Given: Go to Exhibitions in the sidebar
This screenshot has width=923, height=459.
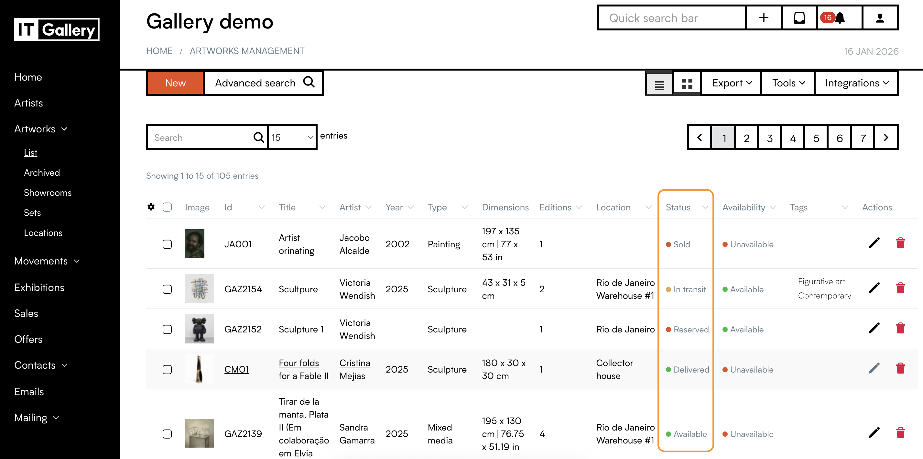Looking at the screenshot, I should [39, 287].
